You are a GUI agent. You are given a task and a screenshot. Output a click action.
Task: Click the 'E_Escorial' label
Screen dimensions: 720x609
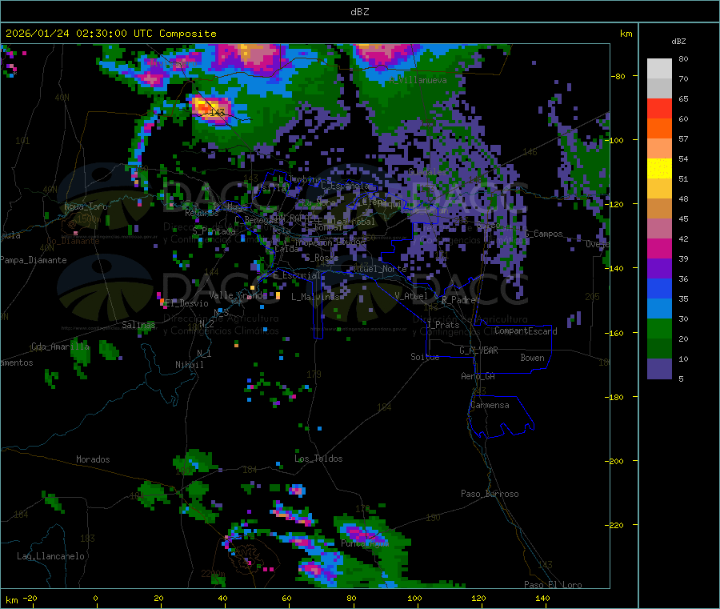point(297,275)
